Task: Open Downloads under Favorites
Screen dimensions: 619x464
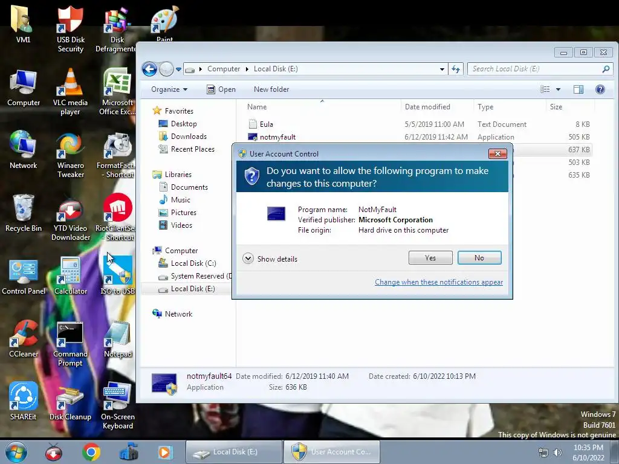Action: point(183,136)
